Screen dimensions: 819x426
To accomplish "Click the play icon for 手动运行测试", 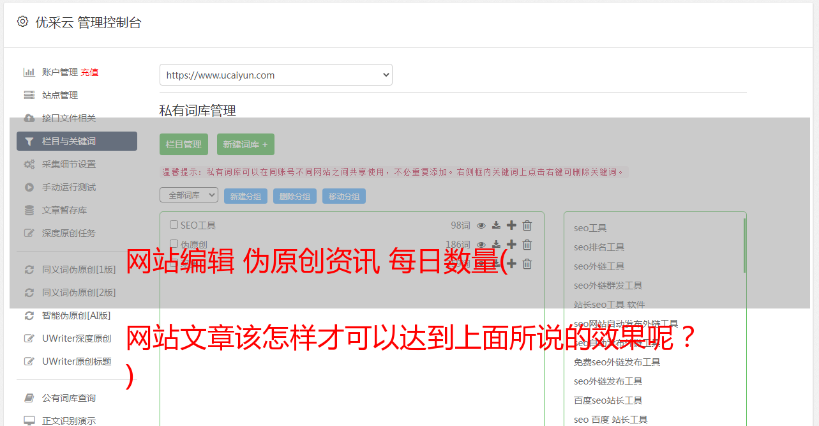I will click(29, 187).
